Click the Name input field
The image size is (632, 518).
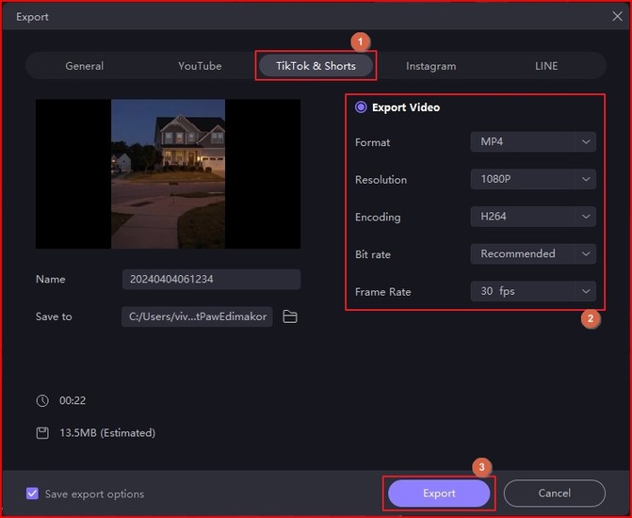[x=211, y=280]
